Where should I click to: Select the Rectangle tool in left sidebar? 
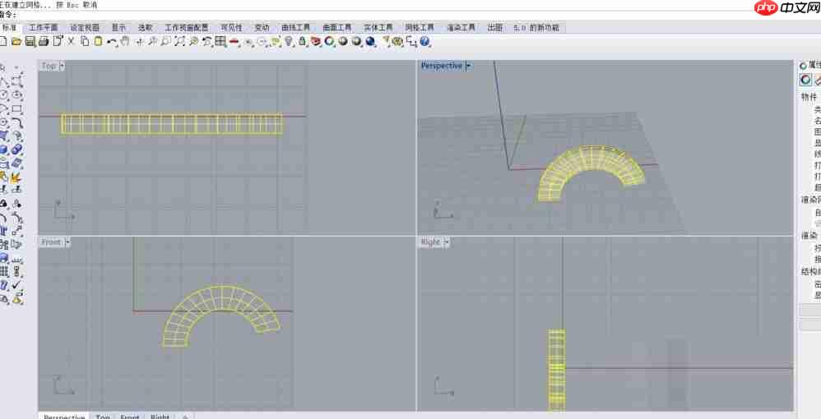[x=16, y=108]
